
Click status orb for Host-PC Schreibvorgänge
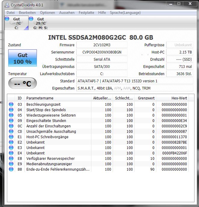[x=11, y=137]
